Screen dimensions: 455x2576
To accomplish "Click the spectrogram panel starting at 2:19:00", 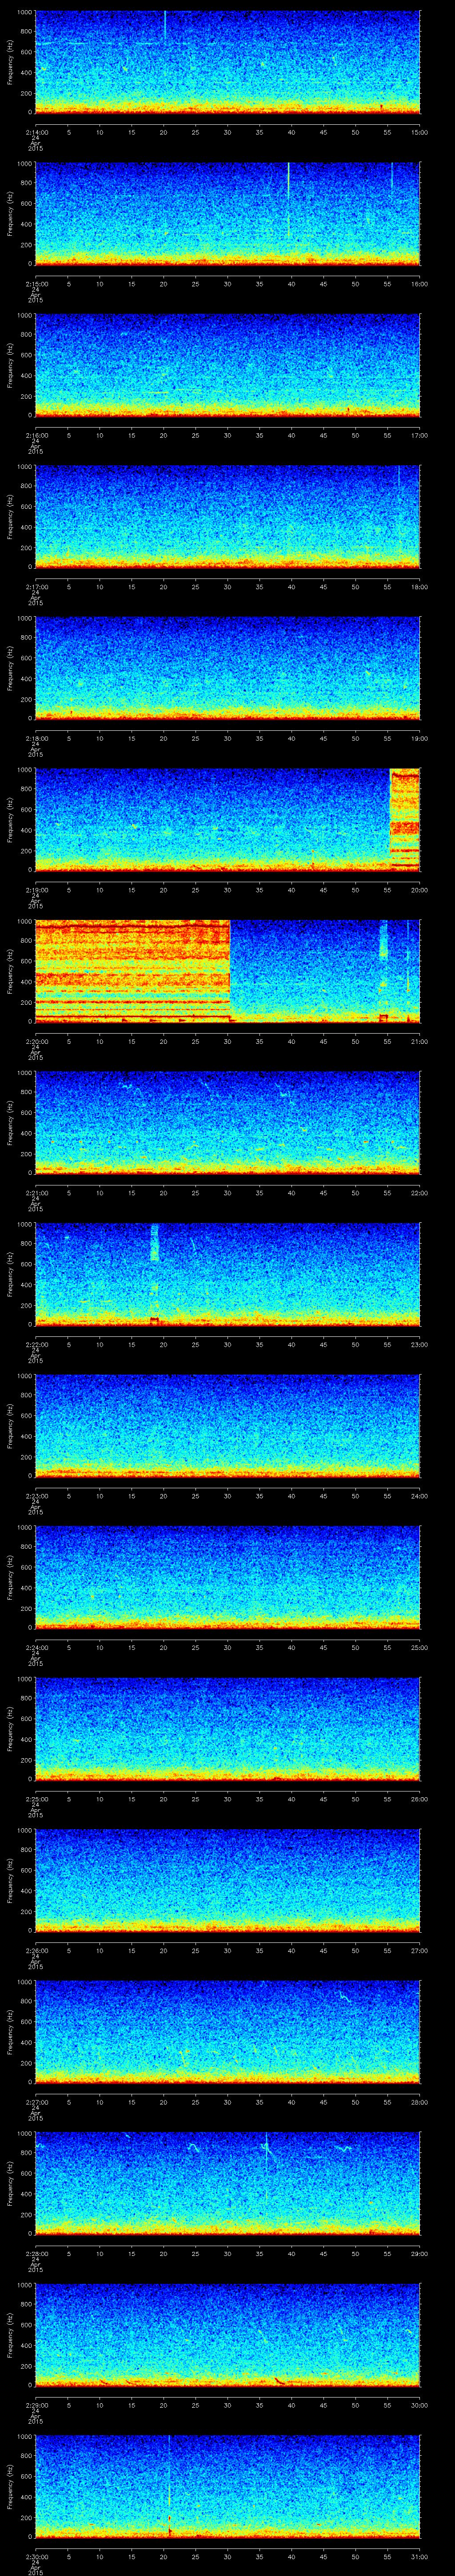I will [x=227, y=820].
